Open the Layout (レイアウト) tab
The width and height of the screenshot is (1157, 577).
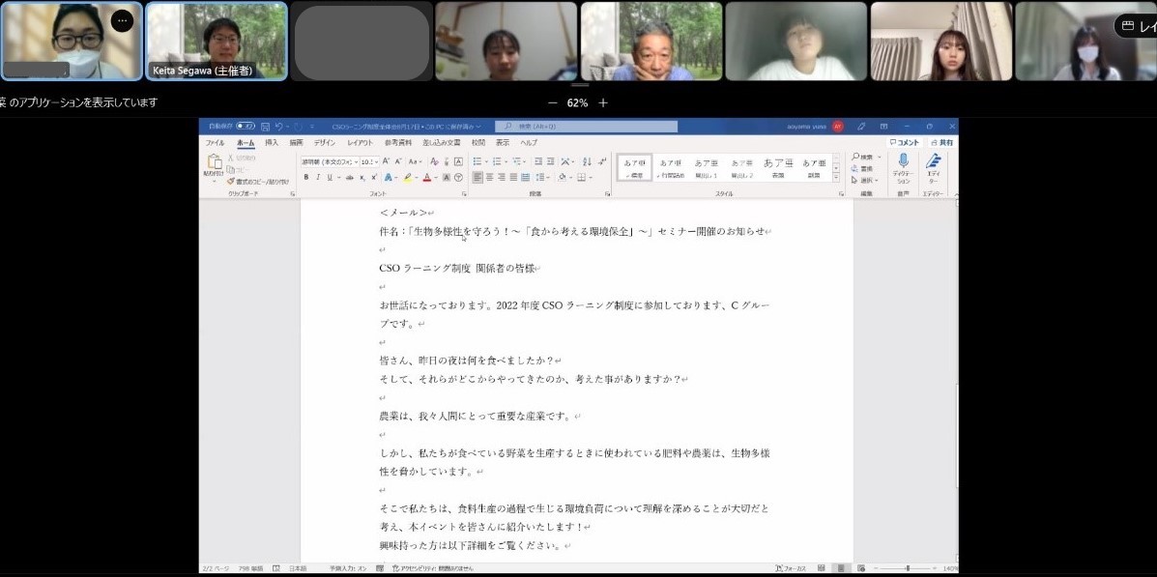[x=361, y=142]
